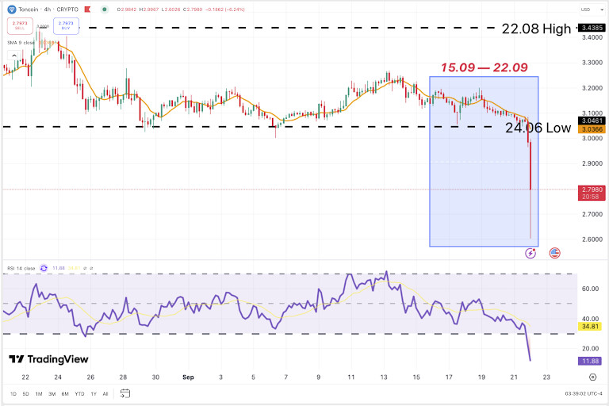Image resolution: width=609 pixels, height=406 pixels.
Task: Click the Sep date on the time axis
Action: (188, 377)
